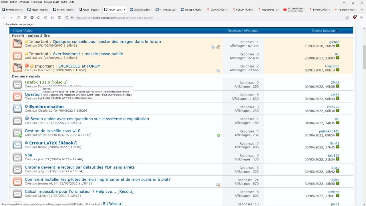Open thread Comment installer les pilotes
This screenshot has height=206, width=366.
tap(98, 180)
